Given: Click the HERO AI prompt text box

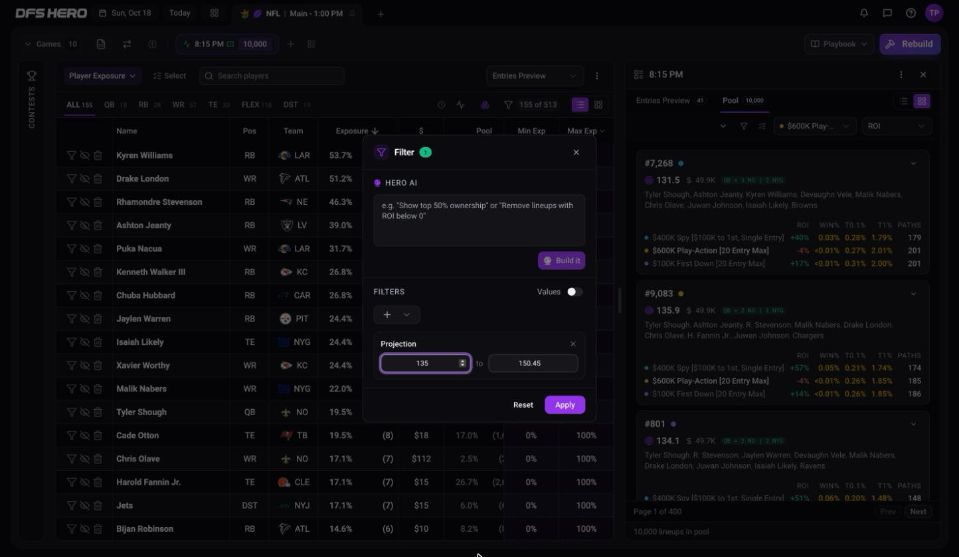Looking at the screenshot, I should [x=480, y=220].
